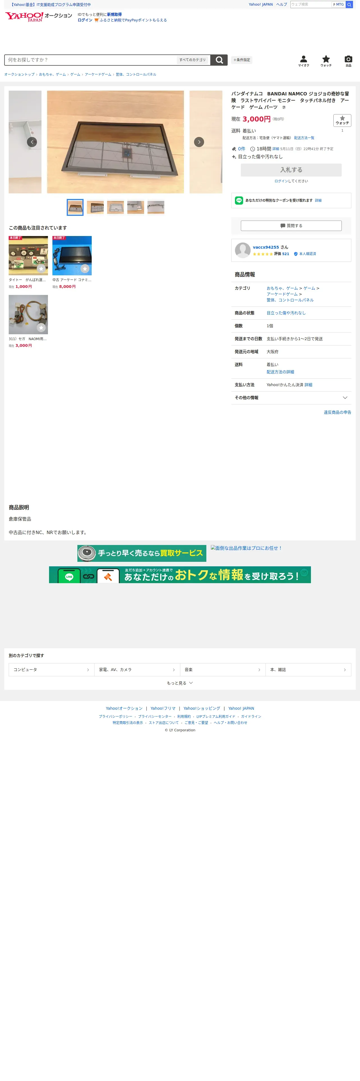This screenshot has height=1081, width=360.
Task: Click 配送方法一覧 link
Action: tap(304, 138)
